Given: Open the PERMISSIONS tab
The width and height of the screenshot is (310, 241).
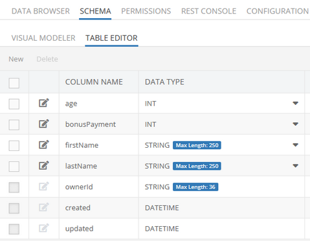Looking at the screenshot, I should pyautogui.click(x=146, y=11).
